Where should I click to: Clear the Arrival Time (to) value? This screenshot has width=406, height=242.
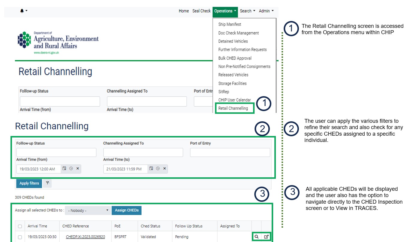pos(164,169)
